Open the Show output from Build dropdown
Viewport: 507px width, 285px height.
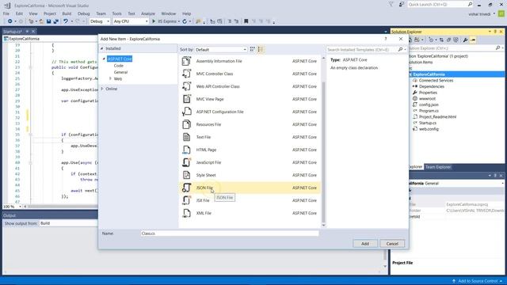(68, 223)
